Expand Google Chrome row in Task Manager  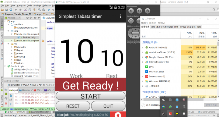click(x=142, y=57)
